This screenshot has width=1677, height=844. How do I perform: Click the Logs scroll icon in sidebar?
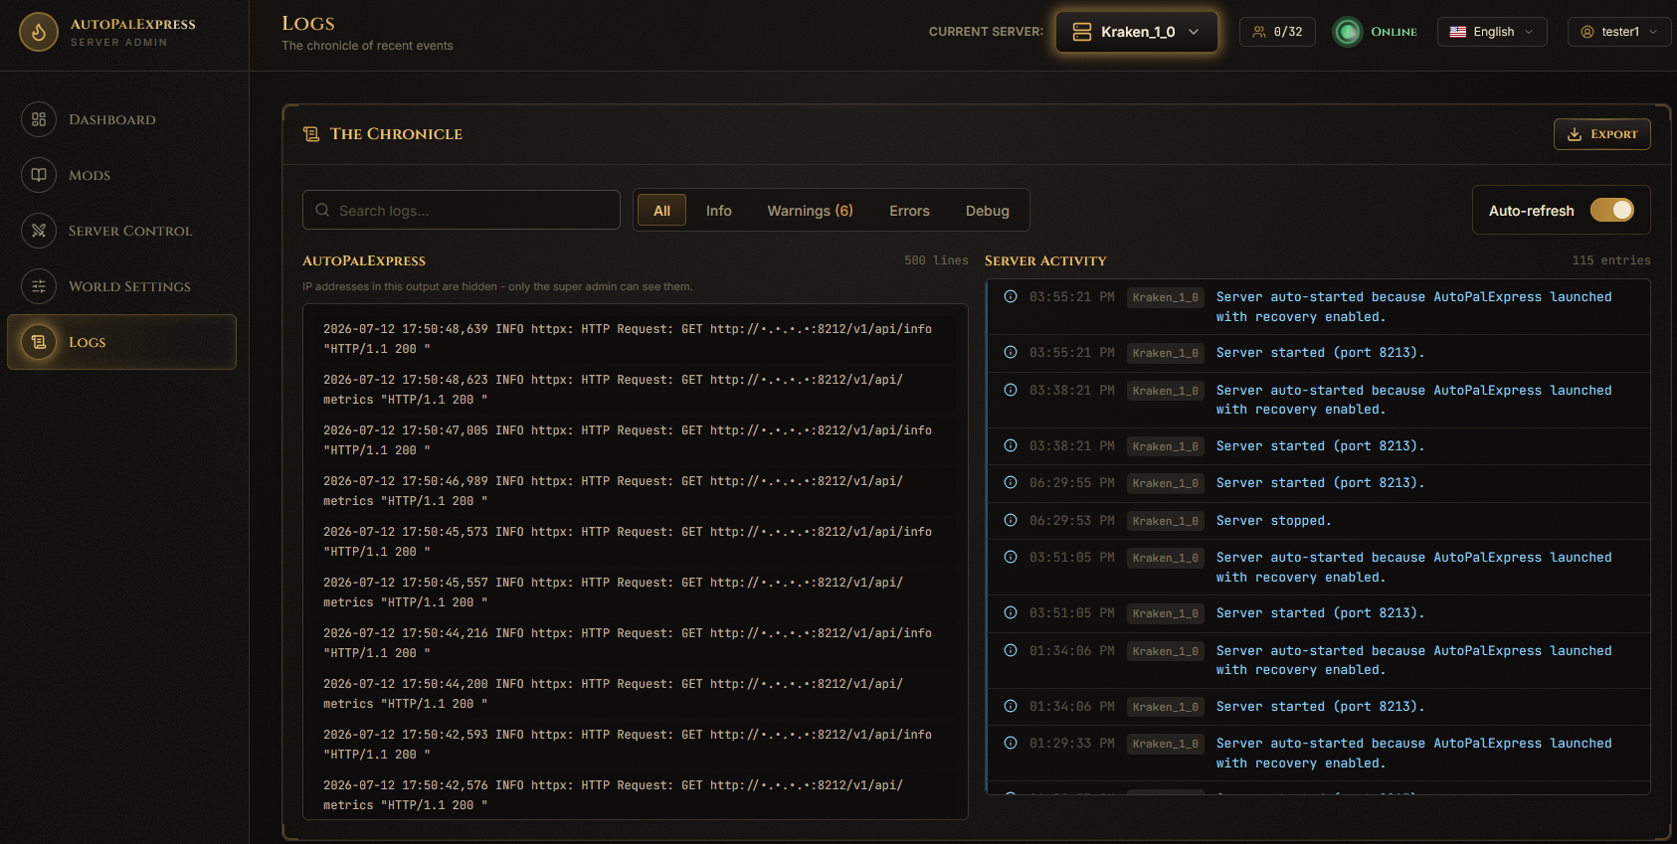click(x=39, y=342)
